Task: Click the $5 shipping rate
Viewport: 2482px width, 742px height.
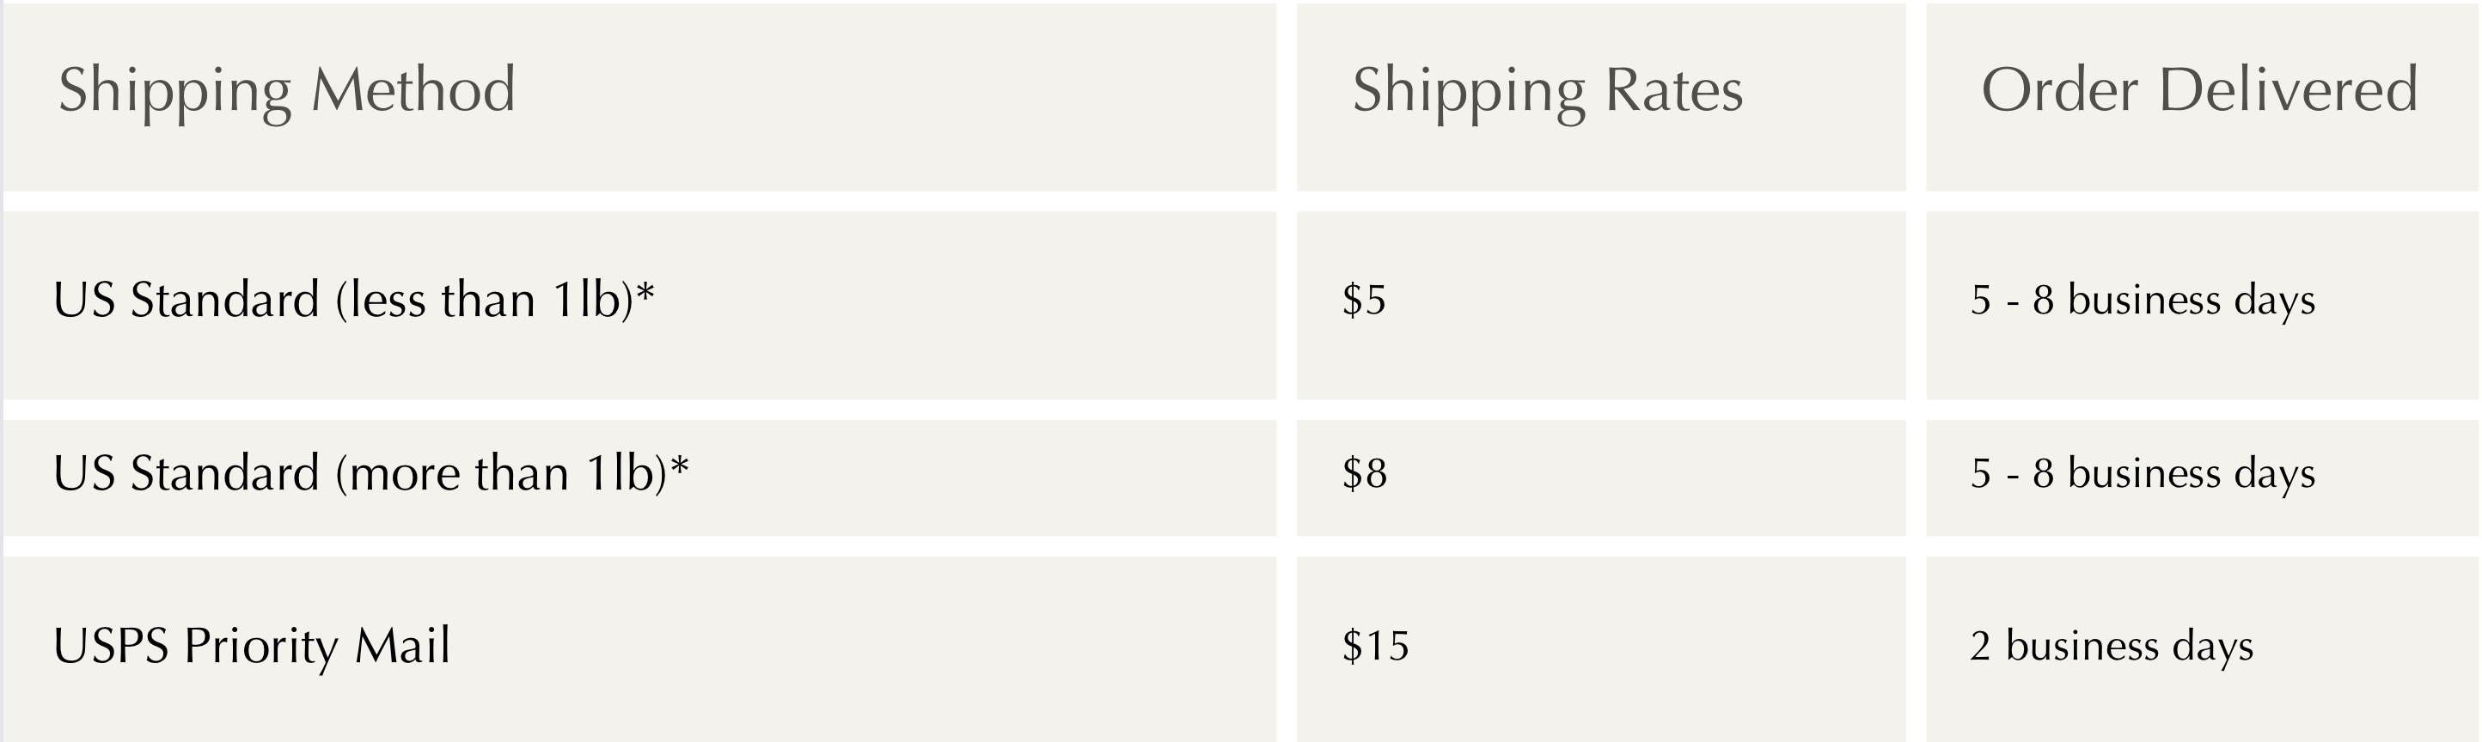Action: (x=1365, y=301)
